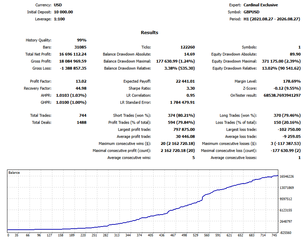Click the Total Trades value 744

[x=83, y=115]
